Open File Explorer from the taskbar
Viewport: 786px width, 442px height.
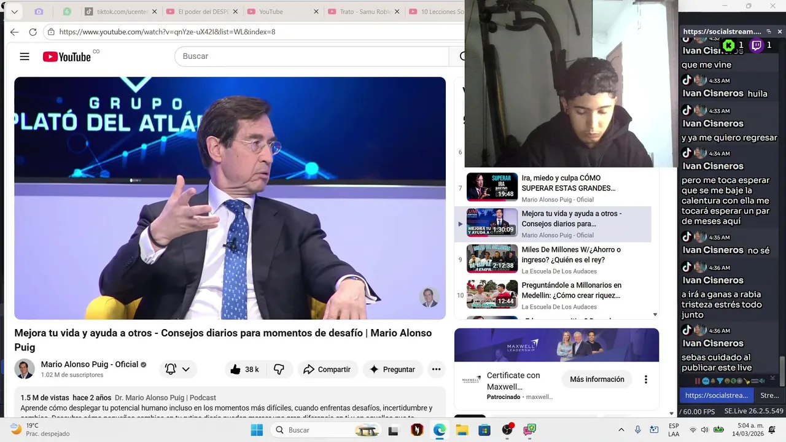462,430
